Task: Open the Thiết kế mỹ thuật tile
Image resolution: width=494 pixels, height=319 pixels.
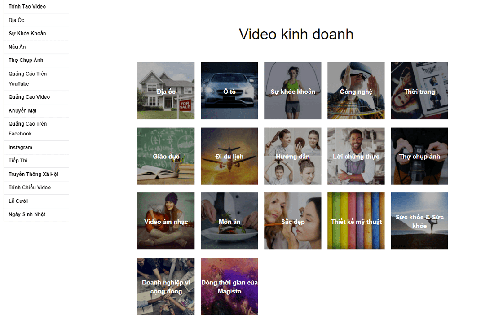Action: (x=356, y=221)
